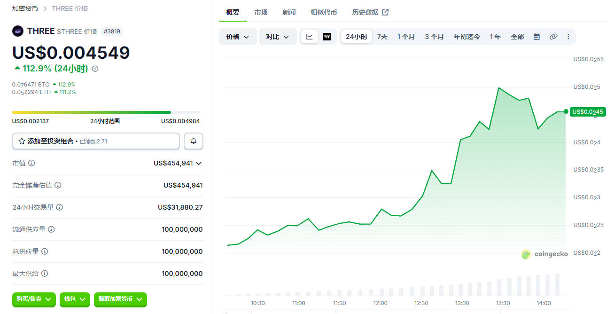
Task: Click 0.0₅2294 ETH price text
Action: (31, 92)
